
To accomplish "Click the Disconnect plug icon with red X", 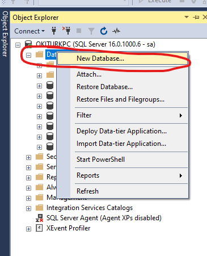I will pos(66,31).
